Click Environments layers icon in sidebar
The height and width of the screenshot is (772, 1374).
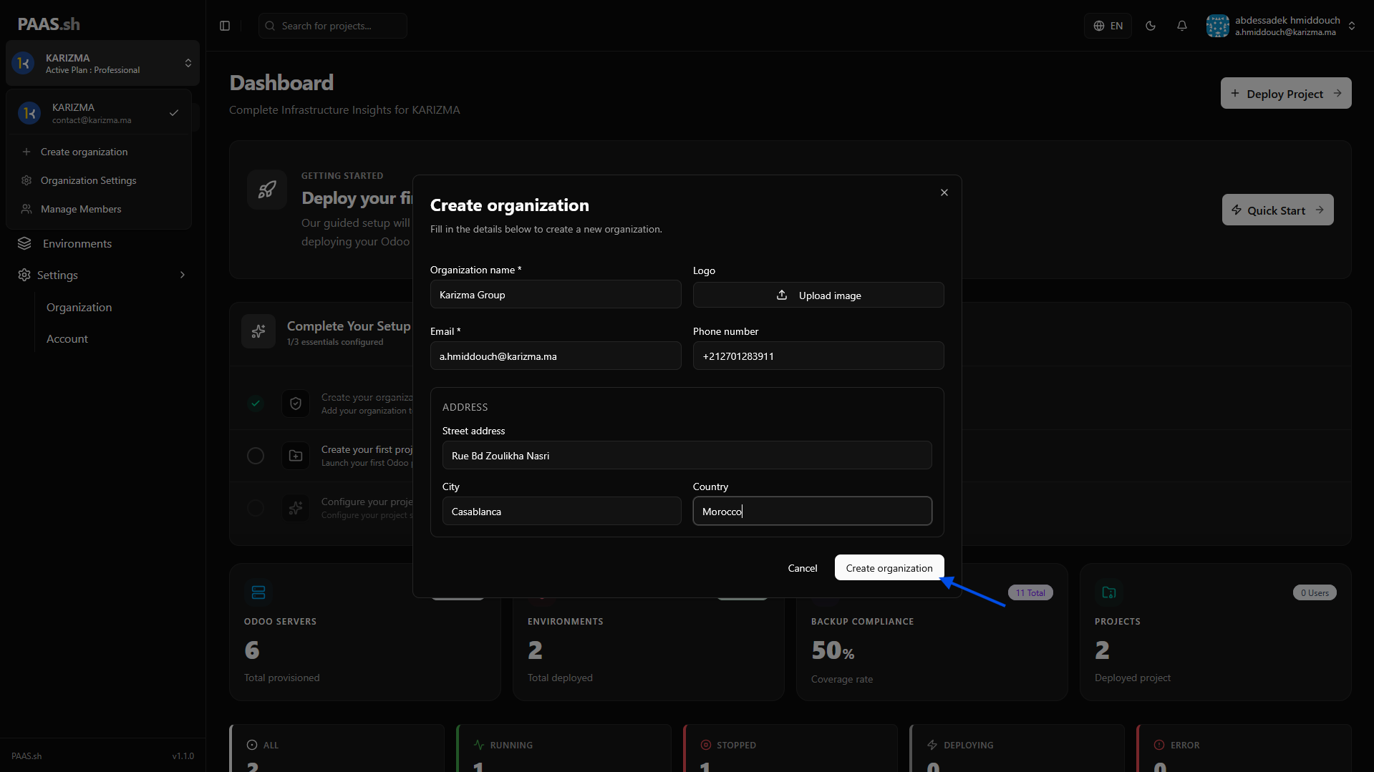tap(24, 243)
